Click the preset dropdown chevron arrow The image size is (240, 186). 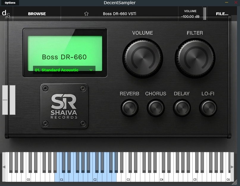pyautogui.click(x=91, y=70)
